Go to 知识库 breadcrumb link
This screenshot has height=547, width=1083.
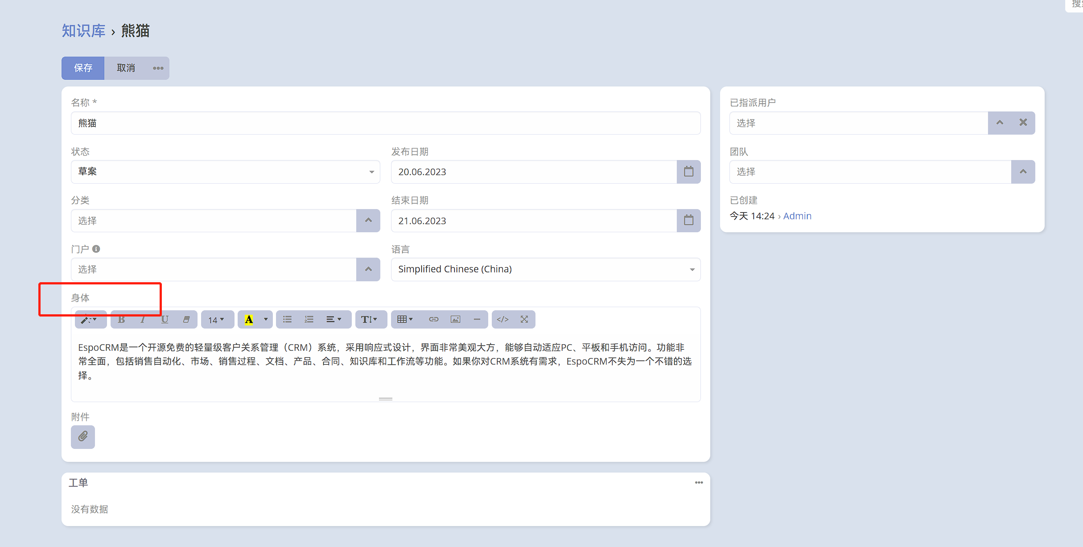[x=83, y=31]
